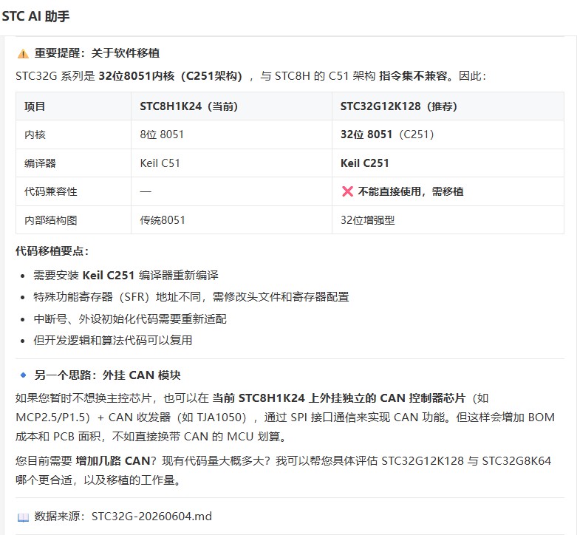Click the source file STC32G-20260604.md
Viewport: 577px width, 535px height.
[x=151, y=517]
